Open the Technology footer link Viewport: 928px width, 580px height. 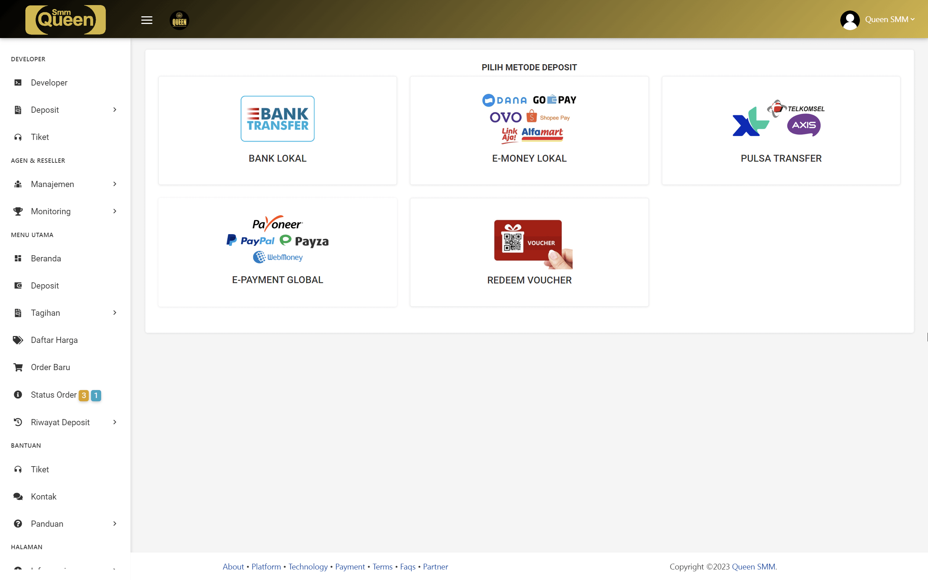308,567
